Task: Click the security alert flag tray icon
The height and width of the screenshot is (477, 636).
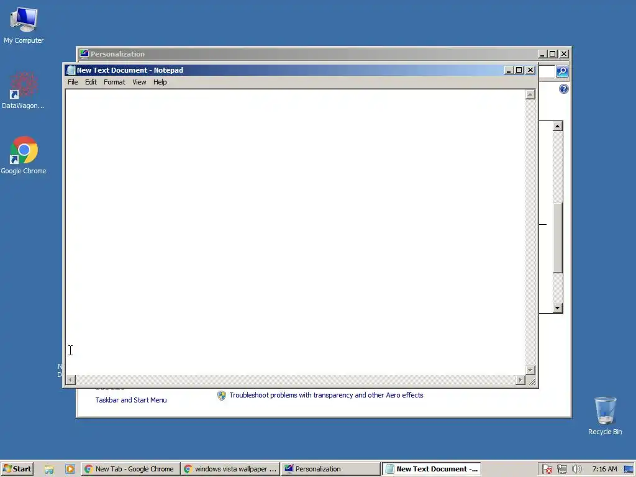Action: pyautogui.click(x=547, y=470)
